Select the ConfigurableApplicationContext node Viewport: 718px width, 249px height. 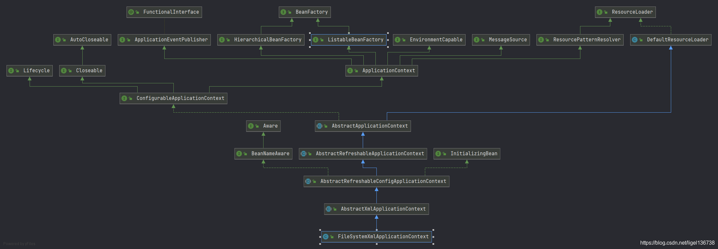point(173,98)
